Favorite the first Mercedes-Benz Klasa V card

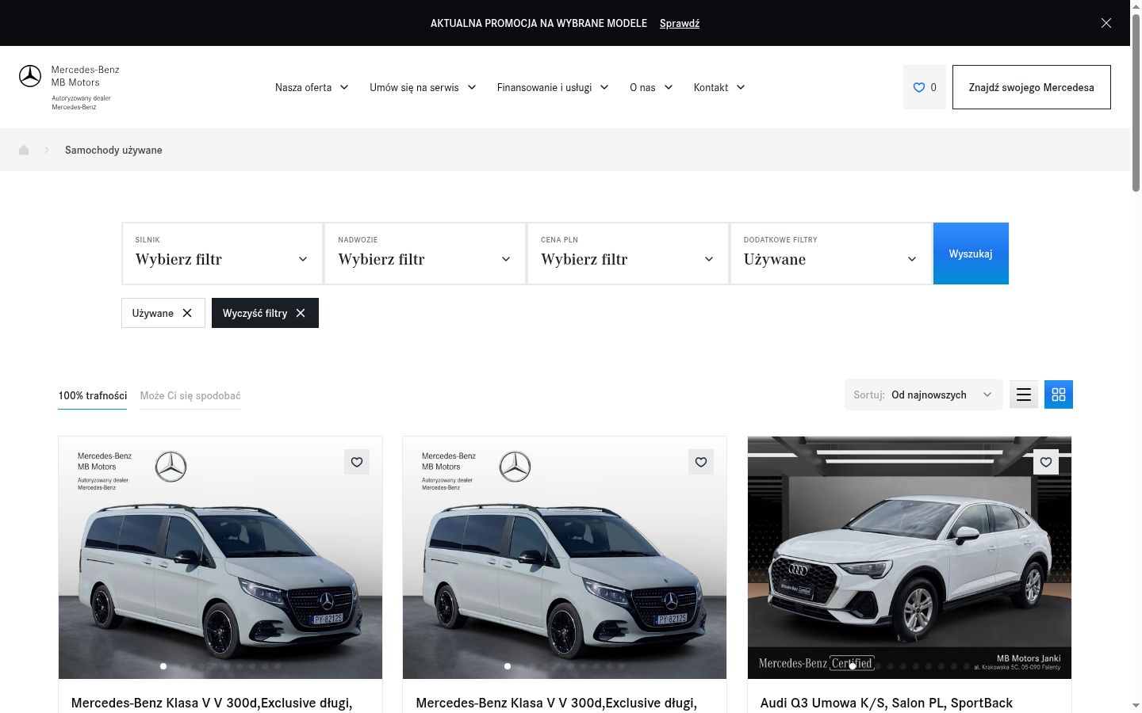click(357, 462)
